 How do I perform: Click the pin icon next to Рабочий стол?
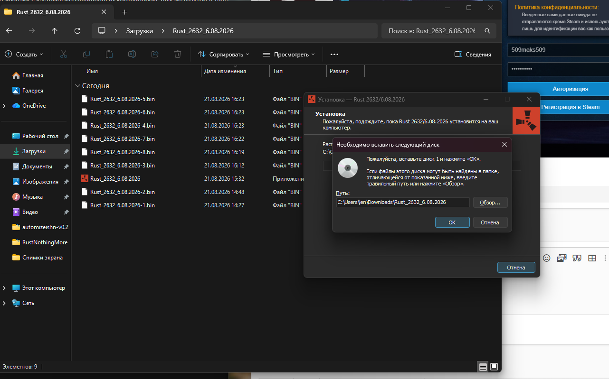click(67, 136)
